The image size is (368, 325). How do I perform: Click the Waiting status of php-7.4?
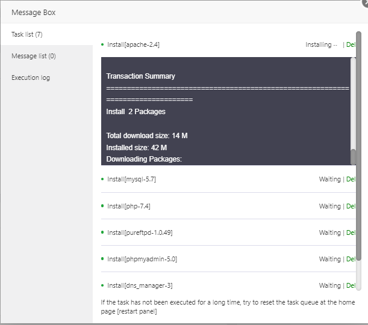click(329, 206)
